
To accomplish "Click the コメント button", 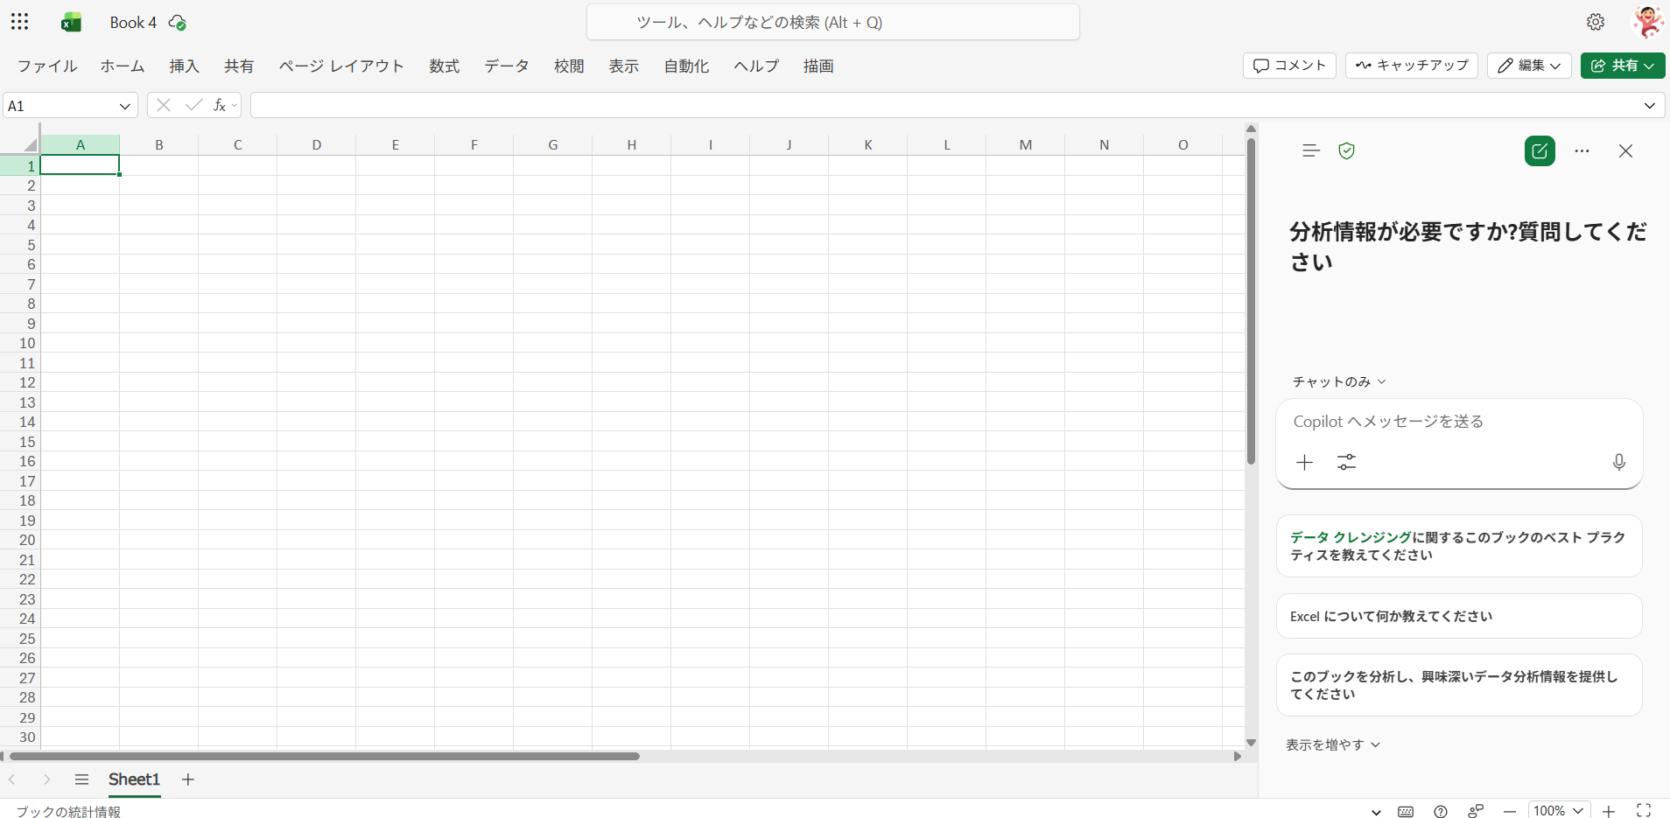I will coord(1289,66).
